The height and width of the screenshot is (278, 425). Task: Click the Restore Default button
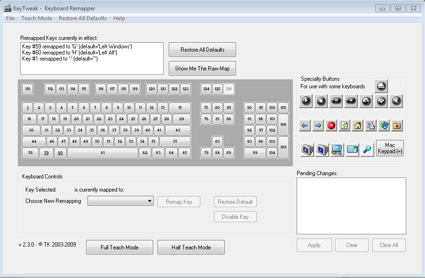click(x=235, y=201)
